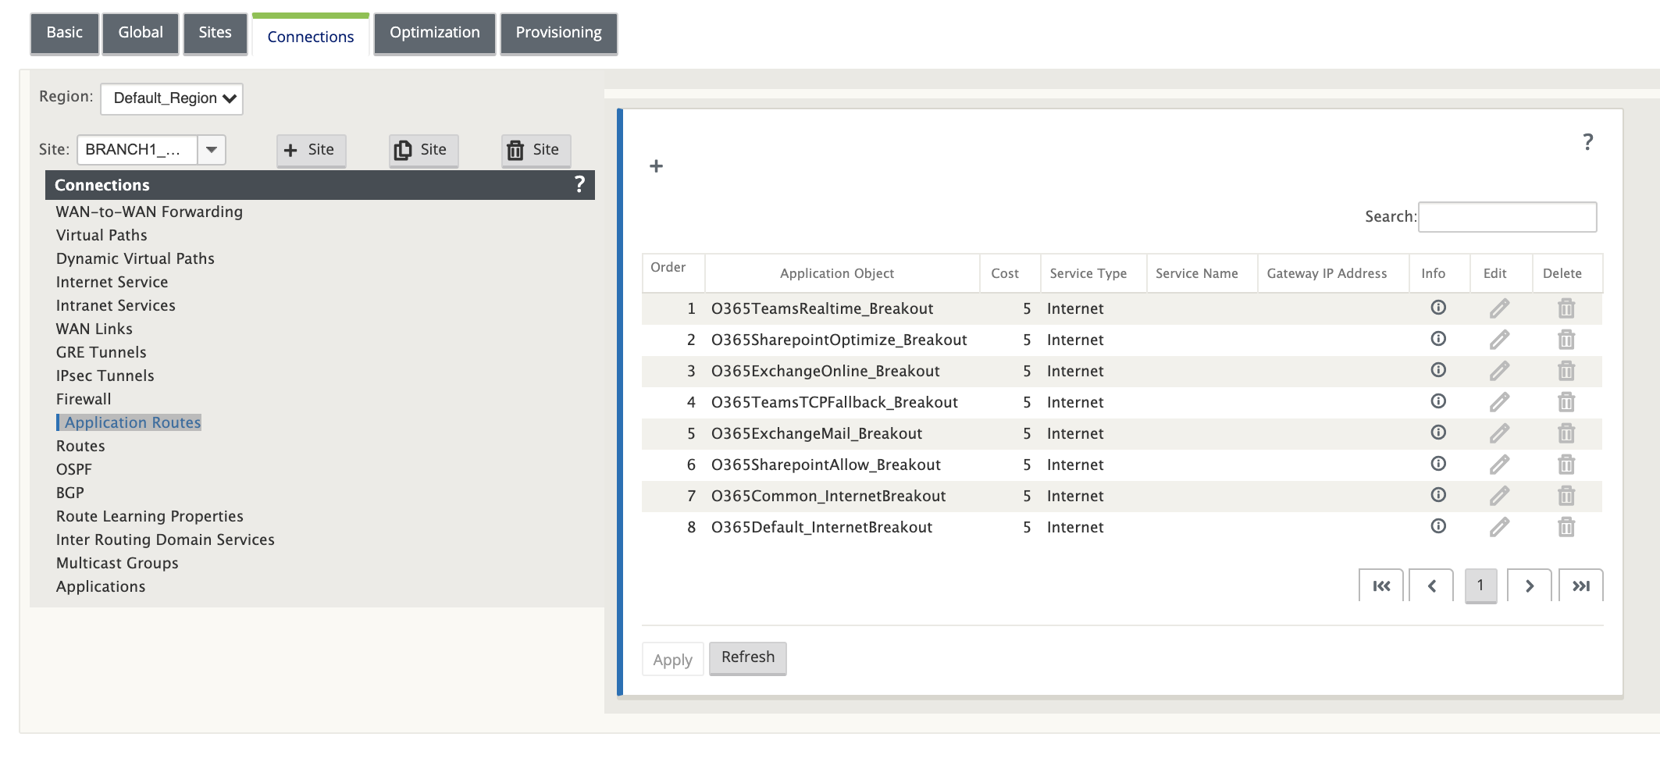The width and height of the screenshot is (1660, 762).
Task: Open help for the Connections header
Action: [579, 184]
